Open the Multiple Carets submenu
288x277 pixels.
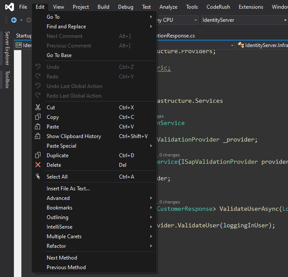(94, 236)
